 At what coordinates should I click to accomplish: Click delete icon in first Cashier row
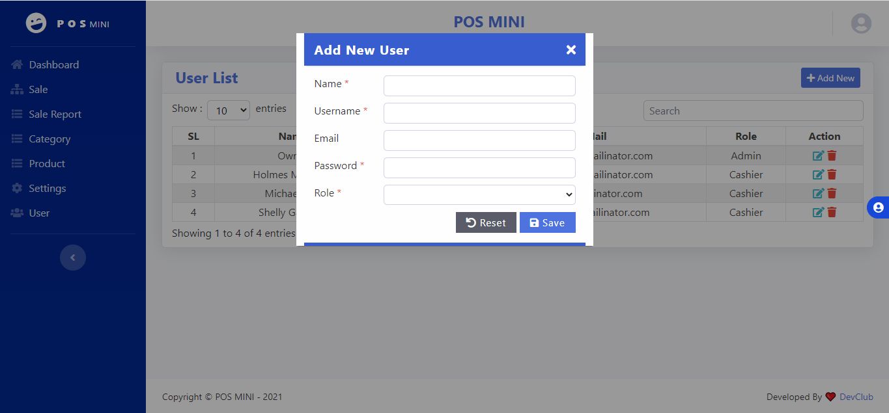[832, 175]
